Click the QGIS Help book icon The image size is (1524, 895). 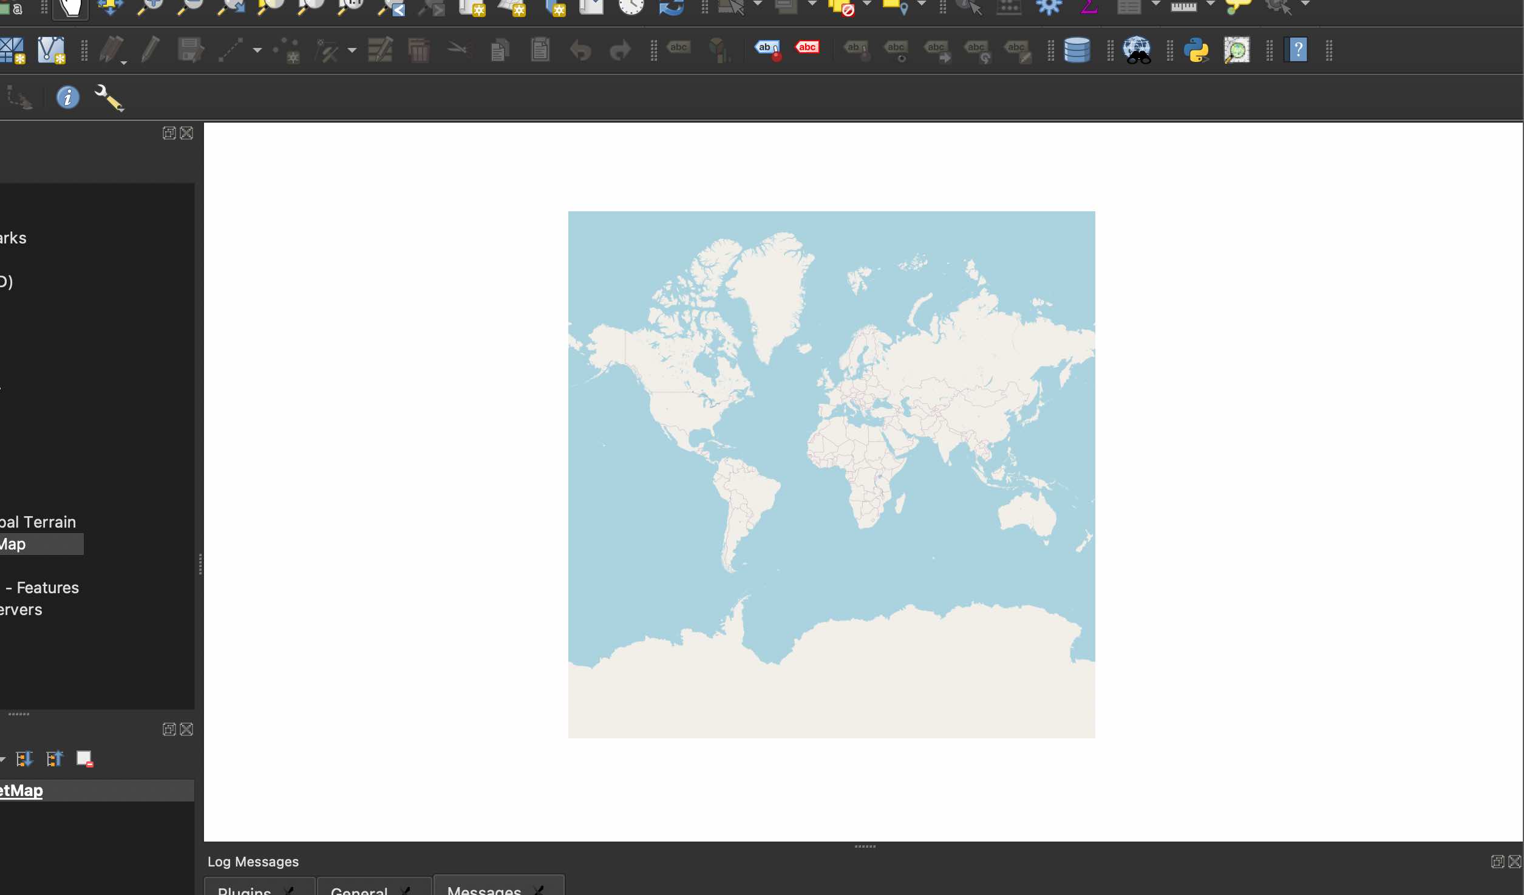point(1297,50)
